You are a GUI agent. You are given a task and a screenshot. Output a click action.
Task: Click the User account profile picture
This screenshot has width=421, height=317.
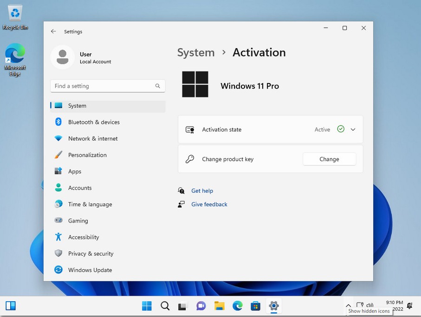[62, 57]
